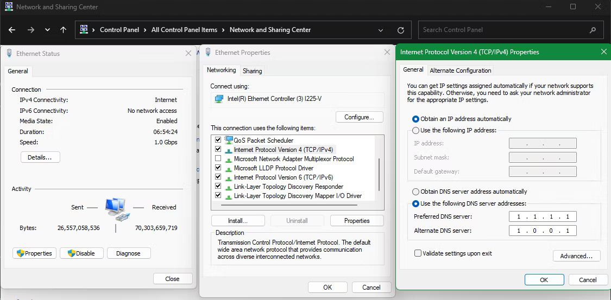Open the recent locations chevron
The height and width of the screenshot is (300, 611).
tap(48, 30)
